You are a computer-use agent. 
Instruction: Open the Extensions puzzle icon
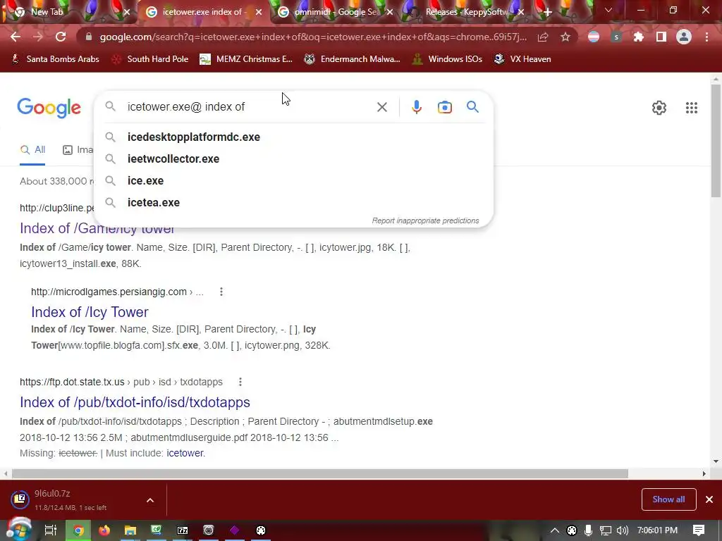639,37
